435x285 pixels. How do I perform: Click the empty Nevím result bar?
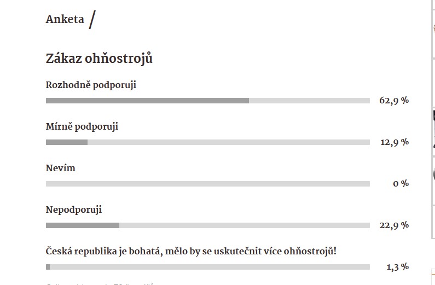(208, 184)
